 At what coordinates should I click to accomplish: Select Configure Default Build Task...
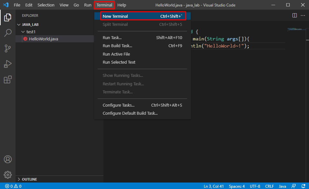click(143, 113)
